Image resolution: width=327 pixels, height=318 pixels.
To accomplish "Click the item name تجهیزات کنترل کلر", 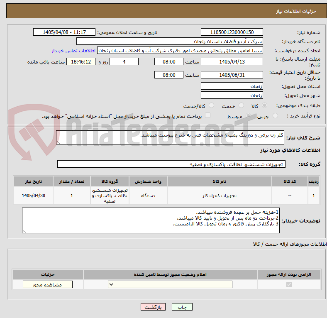I will click(x=220, y=196).
